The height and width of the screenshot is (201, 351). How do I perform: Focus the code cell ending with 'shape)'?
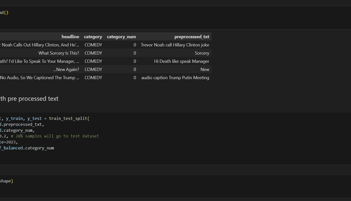tap(175, 186)
